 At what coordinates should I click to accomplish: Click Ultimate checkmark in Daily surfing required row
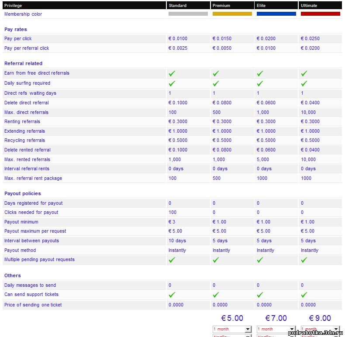304,83
